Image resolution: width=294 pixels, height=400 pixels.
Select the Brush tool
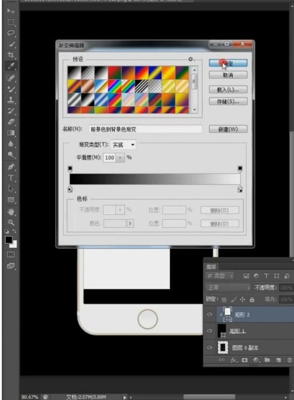click(x=11, y=89)
